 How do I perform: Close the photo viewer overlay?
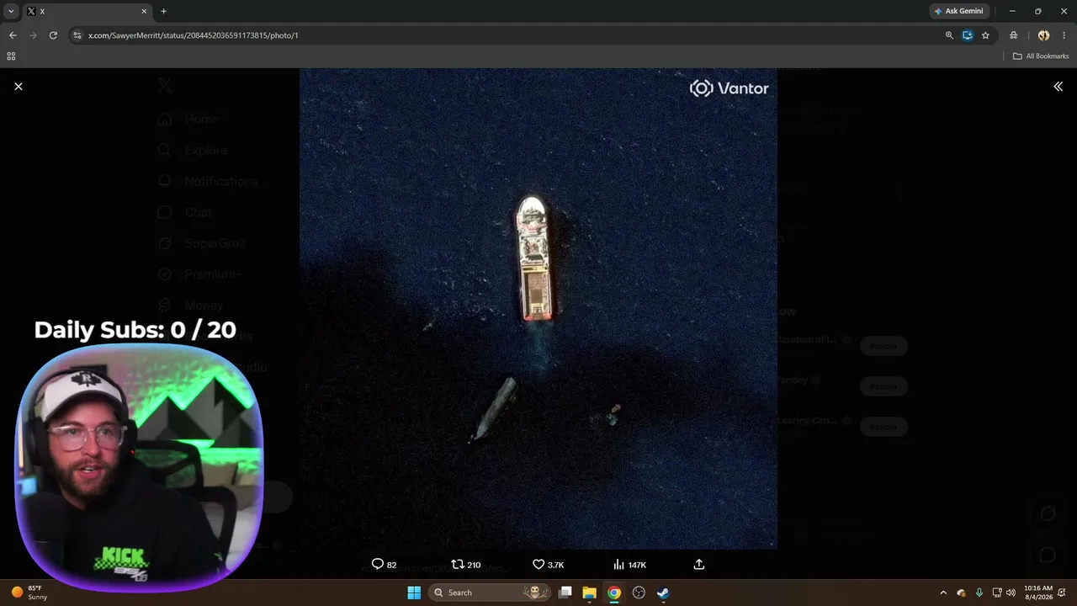point(19,87)
